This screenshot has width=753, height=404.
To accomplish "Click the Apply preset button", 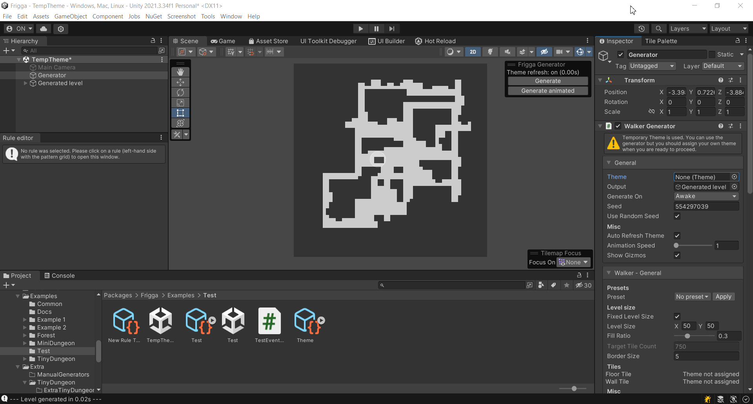I will (x=723, y=297).
